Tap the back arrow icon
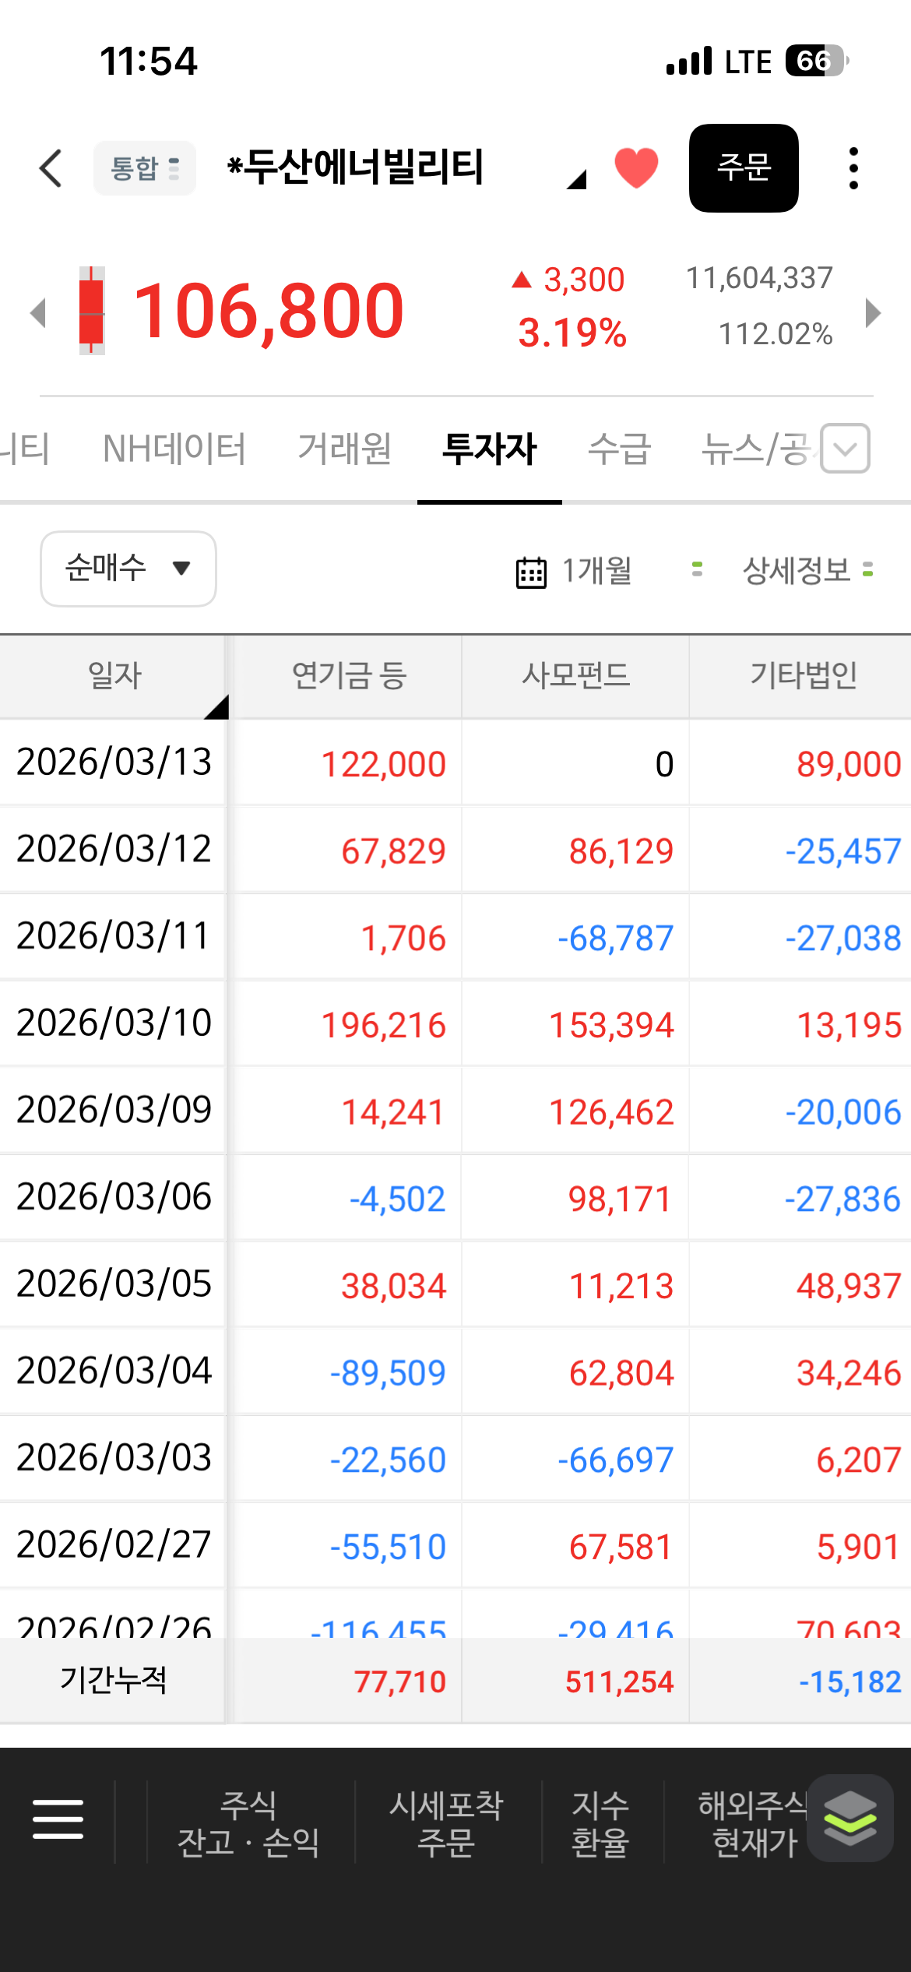This screenshot has width=911, height=1972. tap(51, 168)
